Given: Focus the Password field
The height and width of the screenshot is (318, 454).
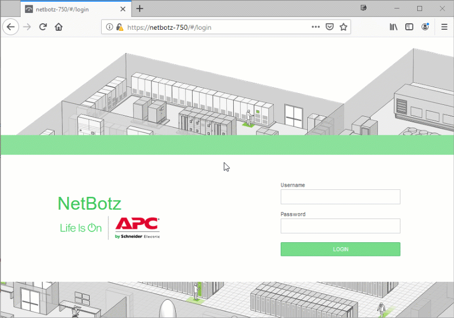Looking at the screenshot, I should [x=340, y=226].
